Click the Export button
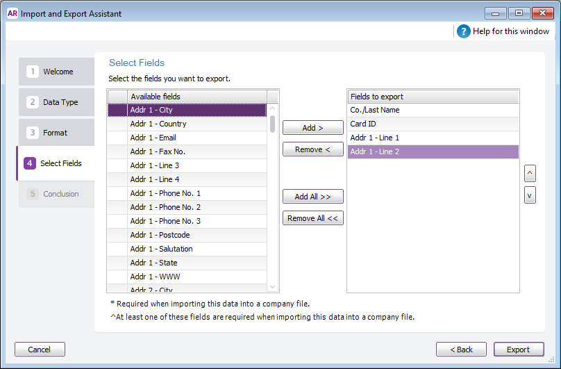Viewport: 561px width, 369px height. pos(518,350)
